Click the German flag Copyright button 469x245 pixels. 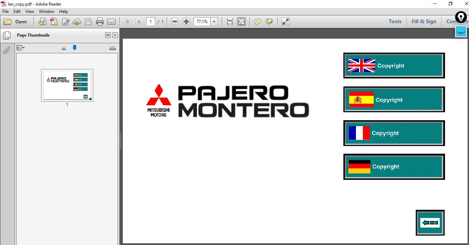coord(394,167)
